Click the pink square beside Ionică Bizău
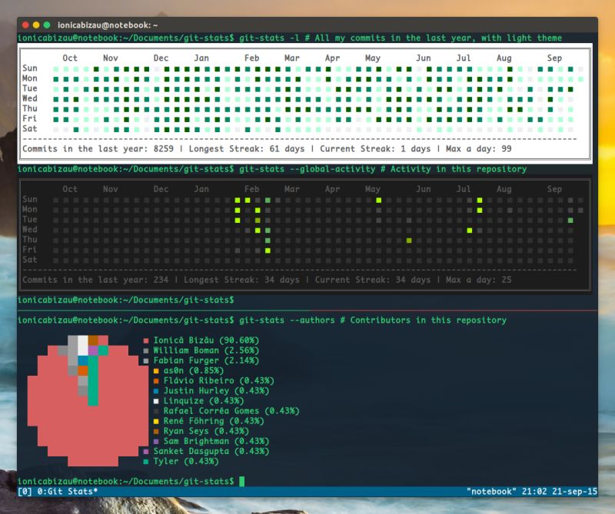The image size is (615, 514). click(x=144, y=340)
